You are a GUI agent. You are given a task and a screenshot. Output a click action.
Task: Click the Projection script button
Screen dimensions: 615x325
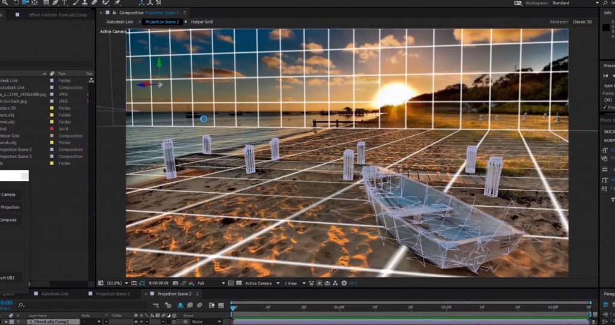point(10,207)
